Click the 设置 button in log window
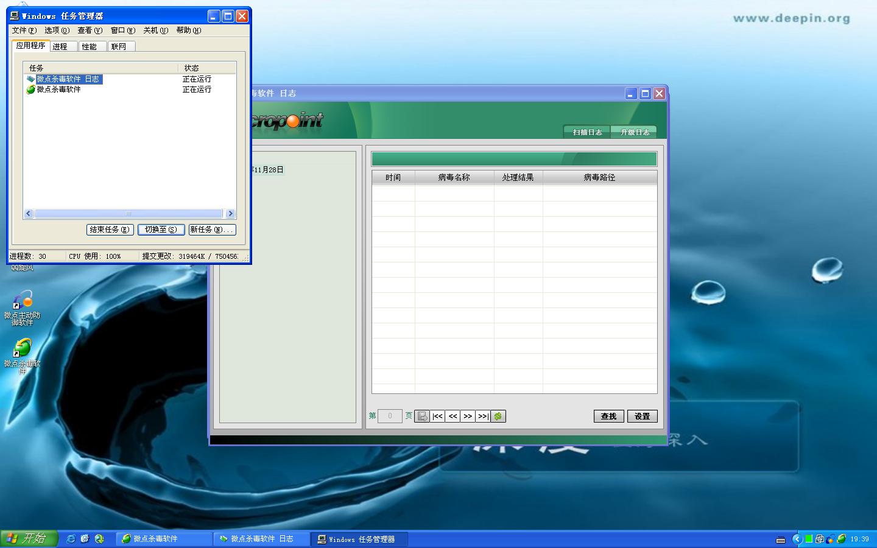Screen dimensions: 877x548 coord(643,416)
